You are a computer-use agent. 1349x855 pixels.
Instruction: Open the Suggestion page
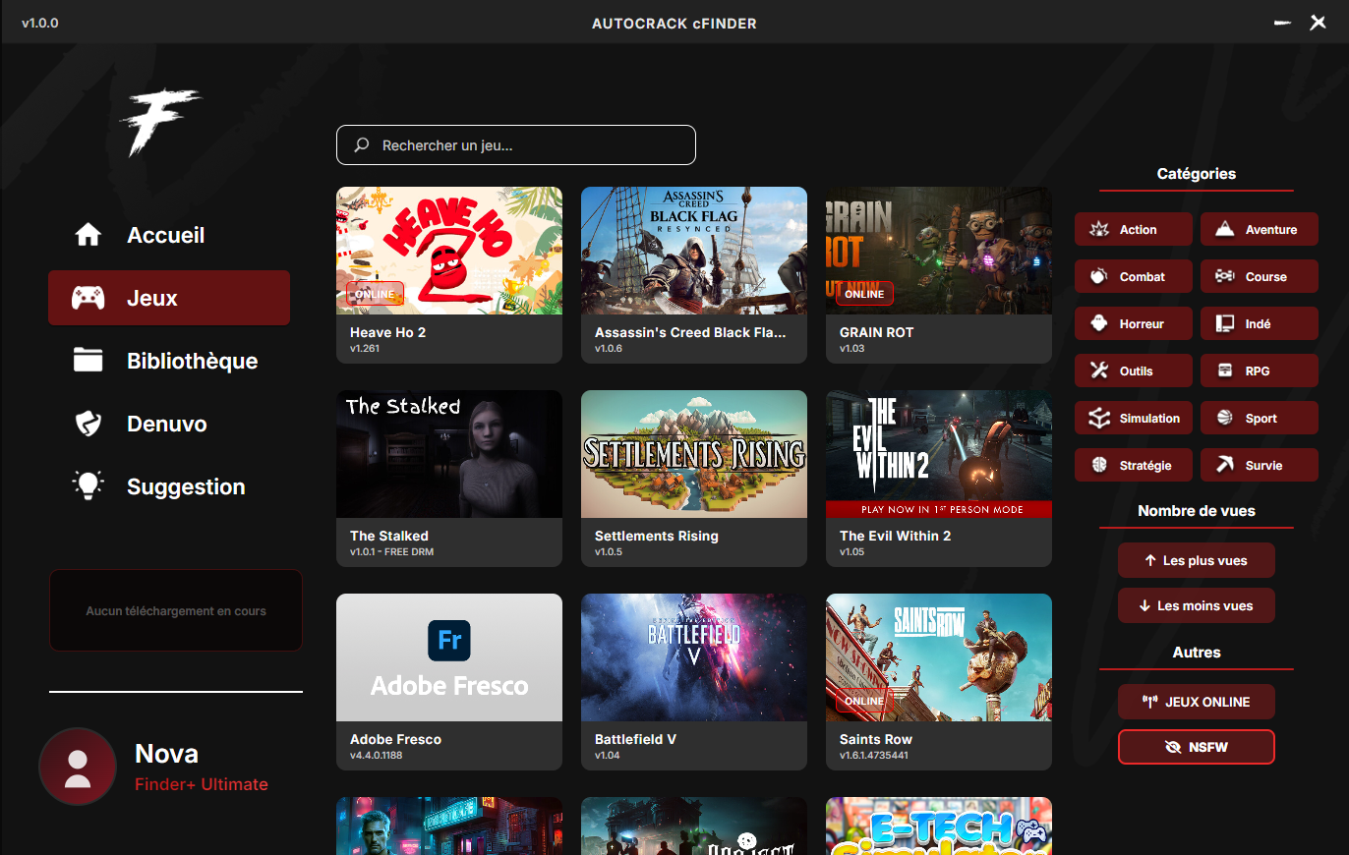coord(169,486)
